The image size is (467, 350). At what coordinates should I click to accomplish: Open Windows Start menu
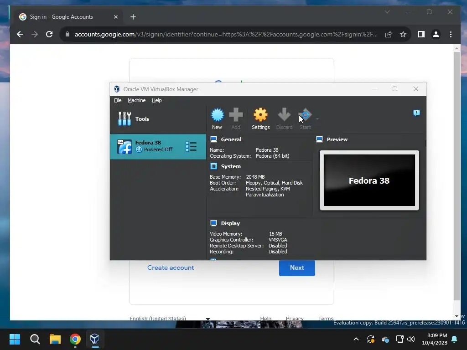click(x=15, y=339)
